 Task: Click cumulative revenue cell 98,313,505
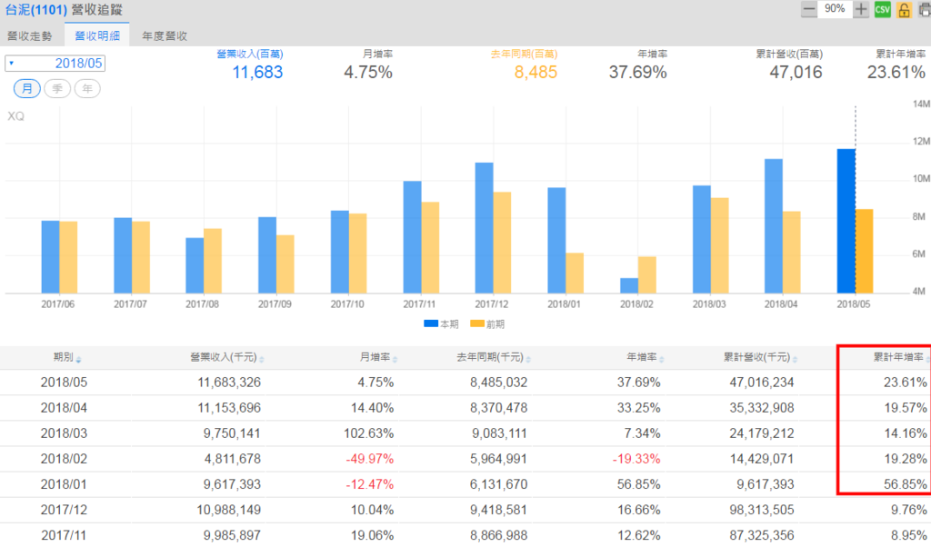762,511
